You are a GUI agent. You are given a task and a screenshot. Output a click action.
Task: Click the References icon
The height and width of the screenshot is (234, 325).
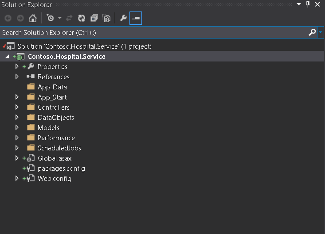point(31,77)
